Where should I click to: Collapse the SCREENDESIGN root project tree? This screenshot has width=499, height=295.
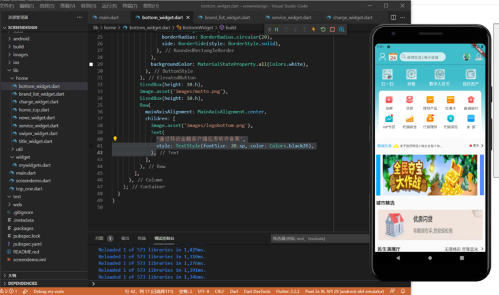tap(22, 29)
